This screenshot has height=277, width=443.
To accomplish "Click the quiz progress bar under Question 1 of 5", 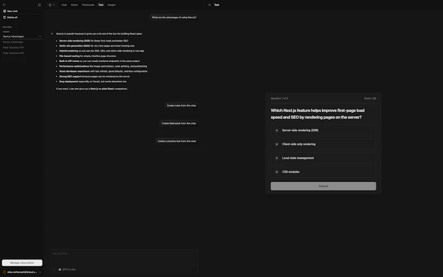I will coord(323,104).
